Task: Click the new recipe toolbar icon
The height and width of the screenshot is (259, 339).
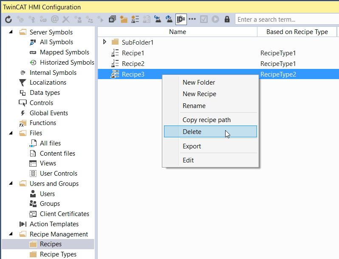Action: [x=135, y=20]
